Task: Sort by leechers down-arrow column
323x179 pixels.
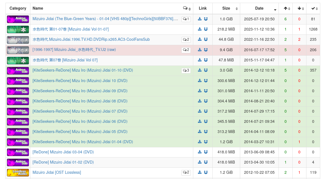Action: point(301,9)
